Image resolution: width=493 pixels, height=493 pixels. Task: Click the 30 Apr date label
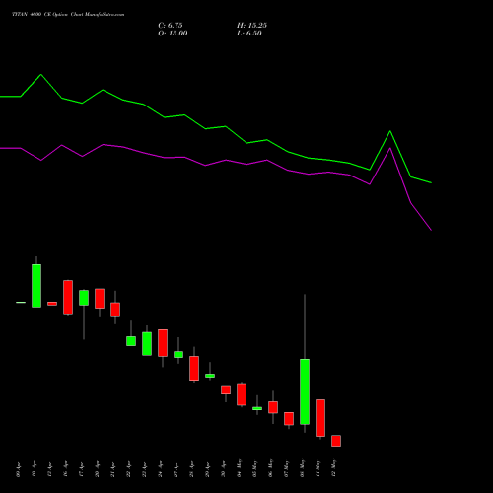pyautogui.click(x=224, y=470)
